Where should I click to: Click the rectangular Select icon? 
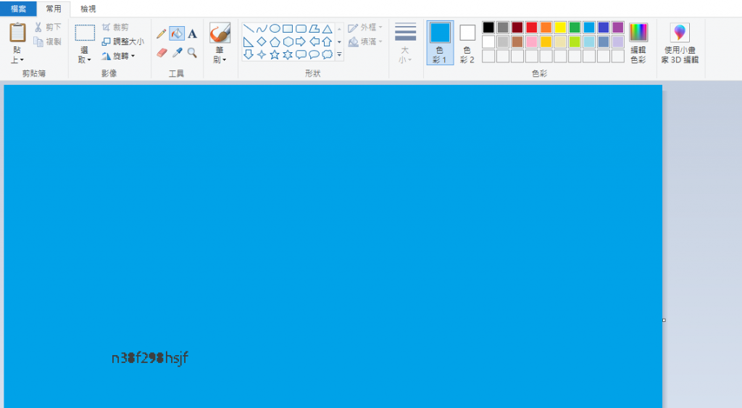pyautogui.click(x=85, y=33)
